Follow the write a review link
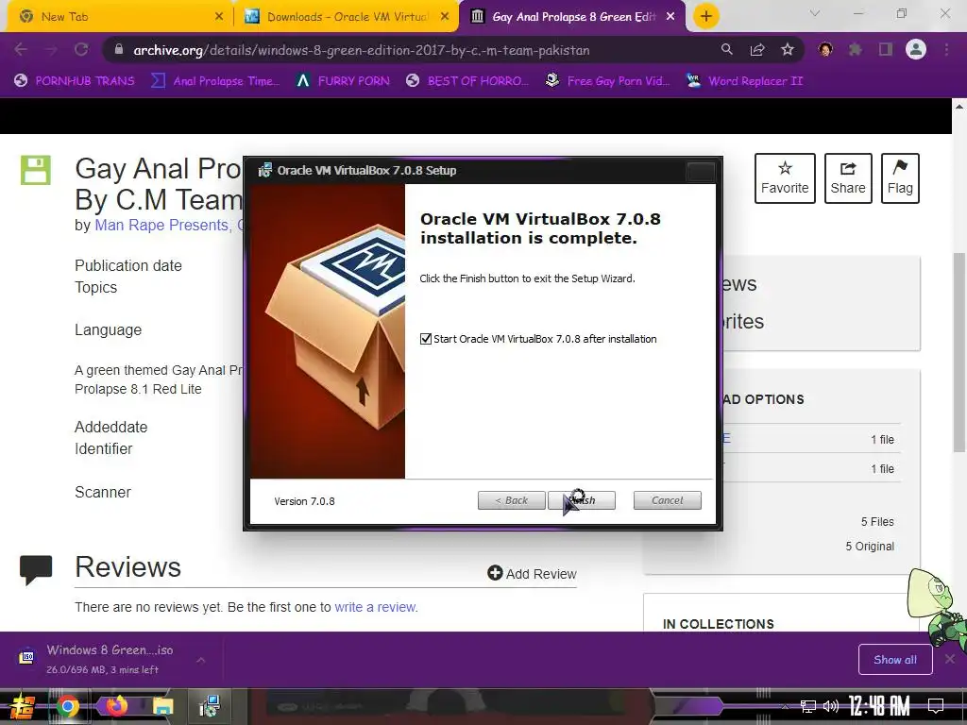Image resolution: width=967 pixels, height=725 pixels. [375, 607]
